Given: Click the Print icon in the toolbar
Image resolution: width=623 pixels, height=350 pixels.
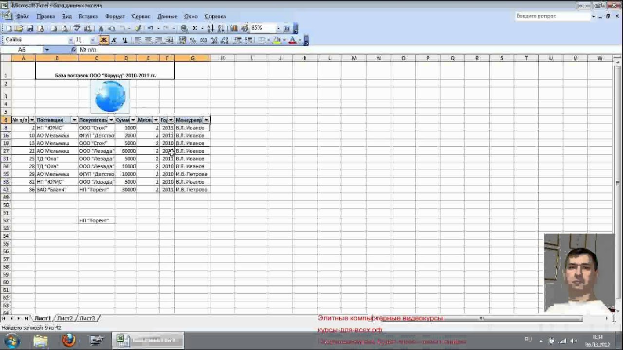Looking at the screenshot, I should point(54,29).
